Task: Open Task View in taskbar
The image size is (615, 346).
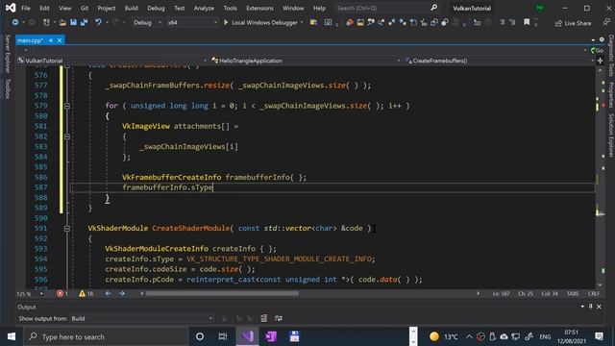Action: click(223, 336)
